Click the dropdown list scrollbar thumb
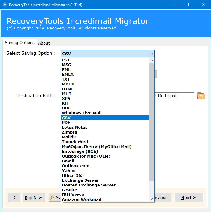Screen dimensions: 211x212 click(152, 122)
